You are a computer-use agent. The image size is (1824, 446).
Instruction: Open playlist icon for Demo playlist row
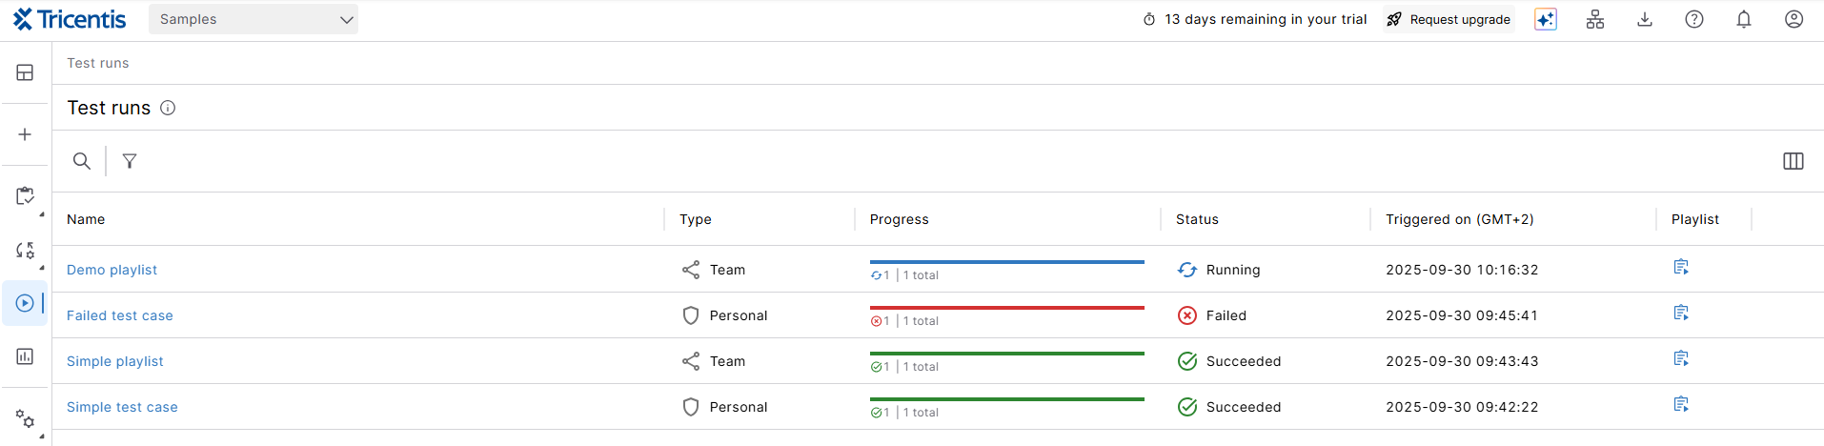click(x=1680, y=268)
